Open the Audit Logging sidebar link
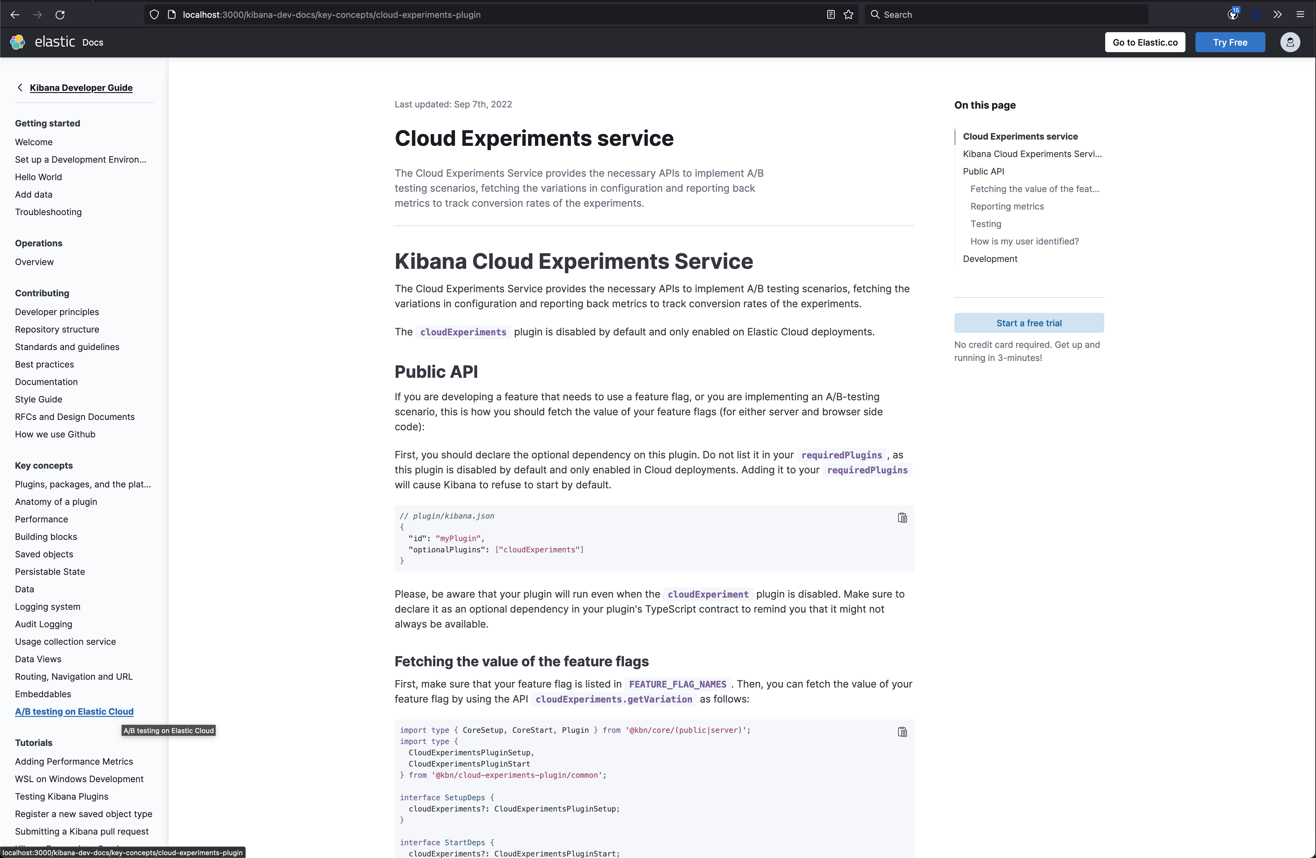Screen dimensions: 1316x858 point(44,624)
